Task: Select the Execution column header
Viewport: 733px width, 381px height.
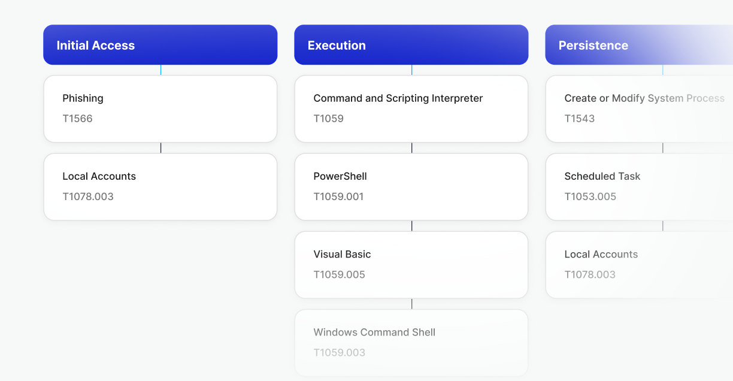Action: tap(411, 45)
